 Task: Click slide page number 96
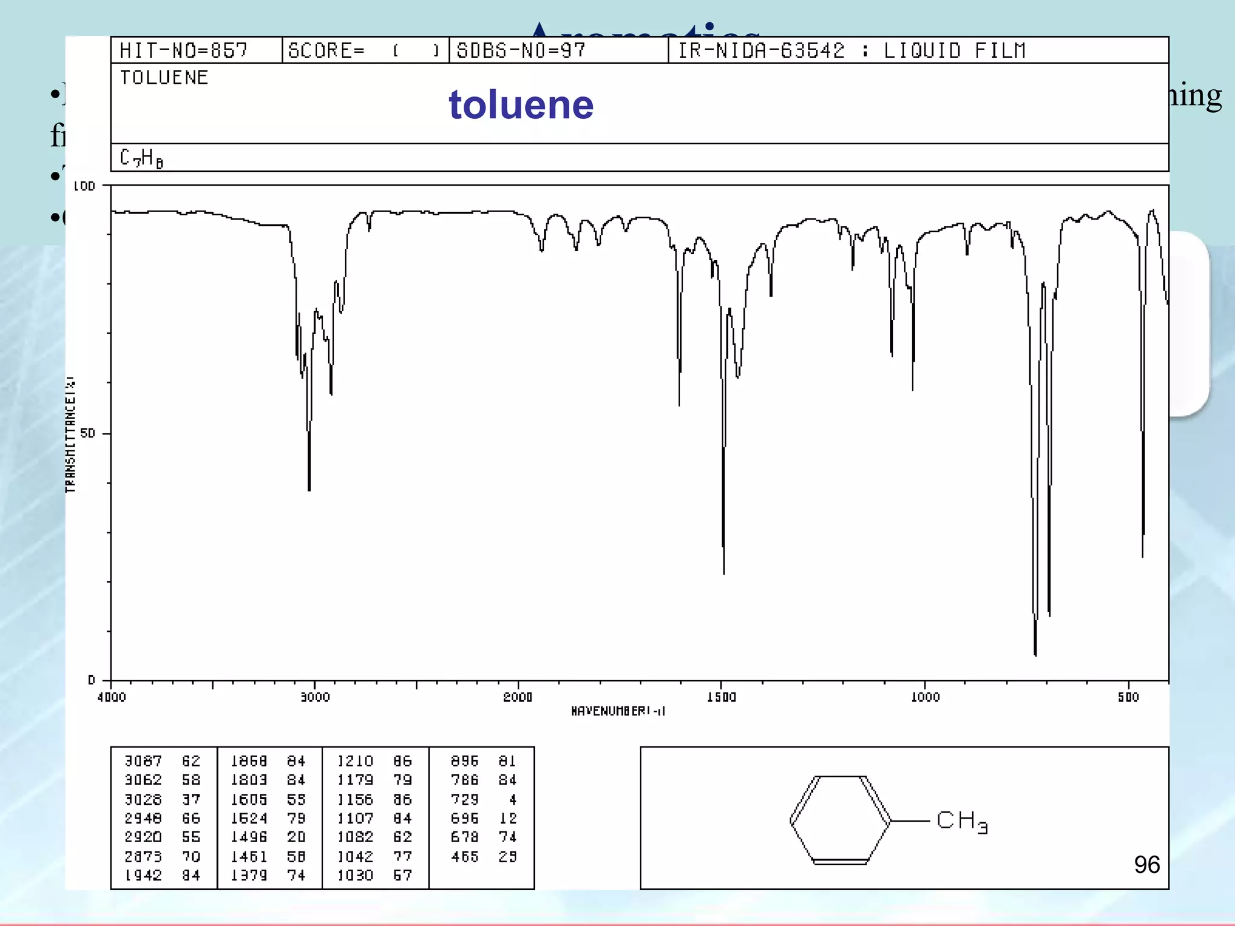(1146, 865)
